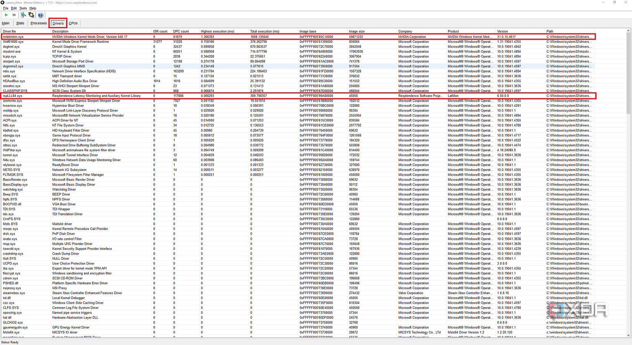632x345 pixels.
Task: Open help with the question mark icon
Action: point(40,15)
